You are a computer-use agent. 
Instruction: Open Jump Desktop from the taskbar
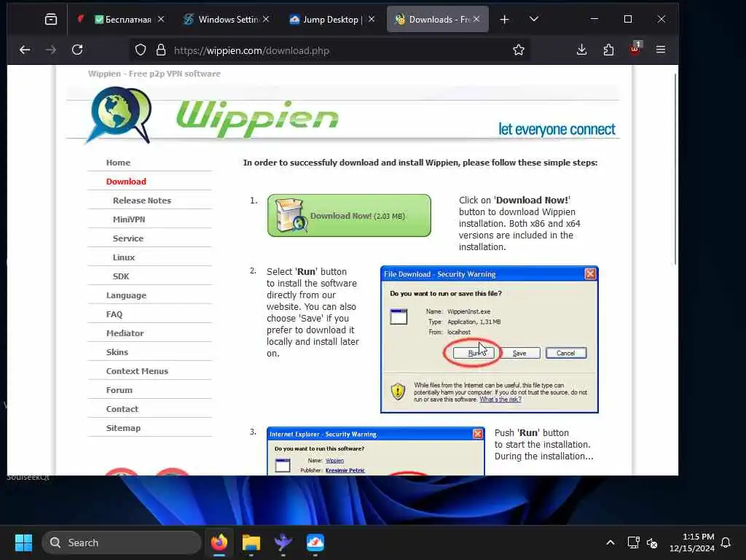(x=315, y=542)
